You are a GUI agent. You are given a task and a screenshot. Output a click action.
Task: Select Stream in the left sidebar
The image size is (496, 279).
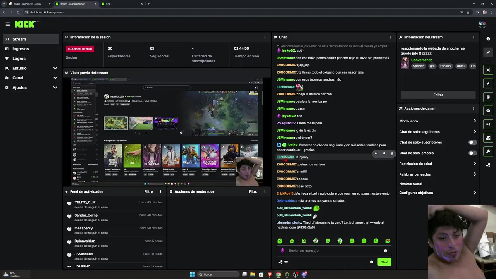(x=31, y=39)
